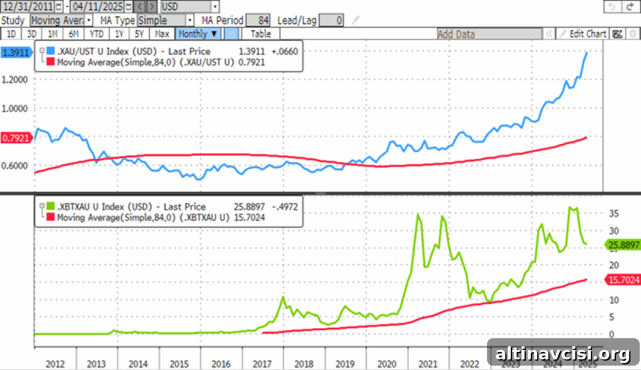The width and height of the screenshot is (641, 370).
Task: Click the Edit Chart button
Action: (583, 34)
